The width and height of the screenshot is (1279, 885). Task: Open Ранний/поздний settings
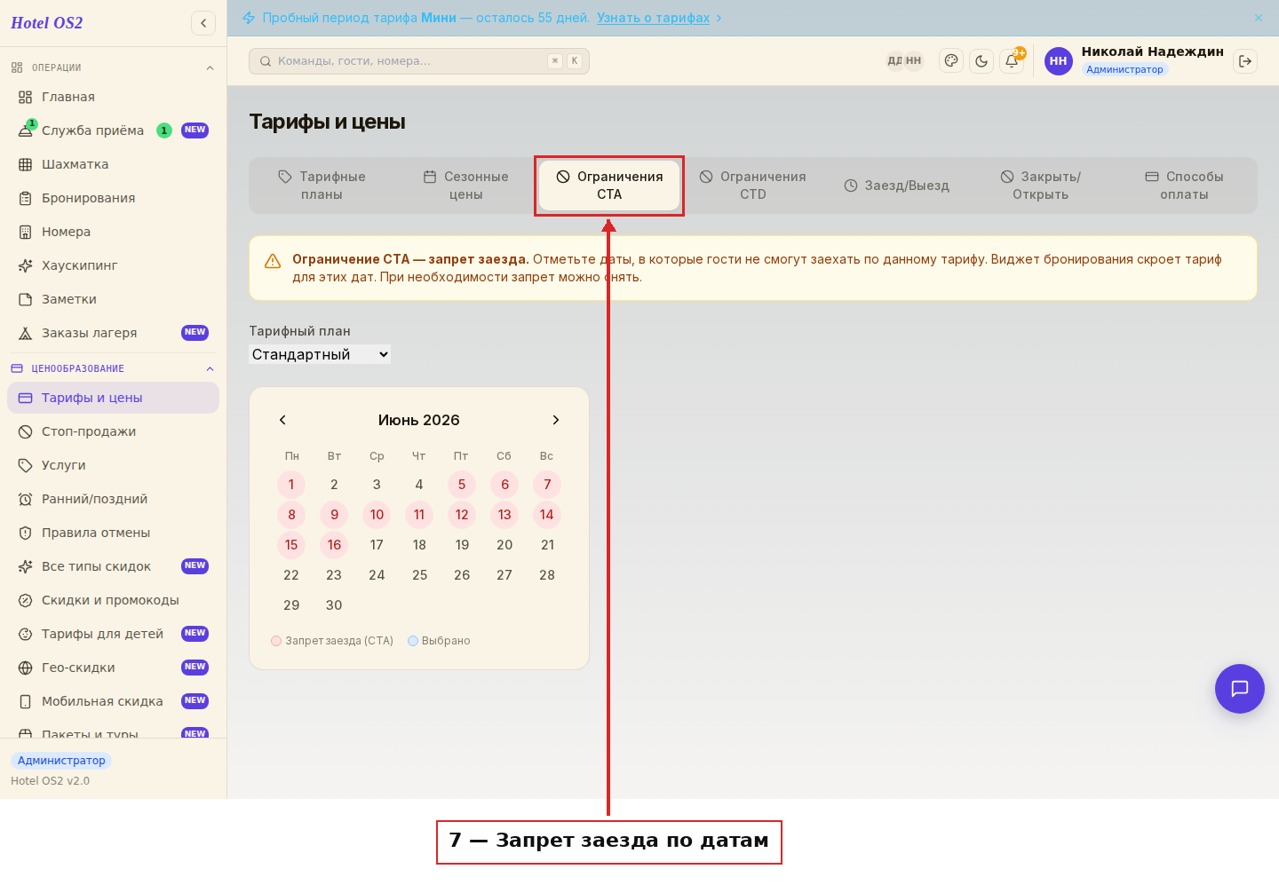(x=113, y=499)
